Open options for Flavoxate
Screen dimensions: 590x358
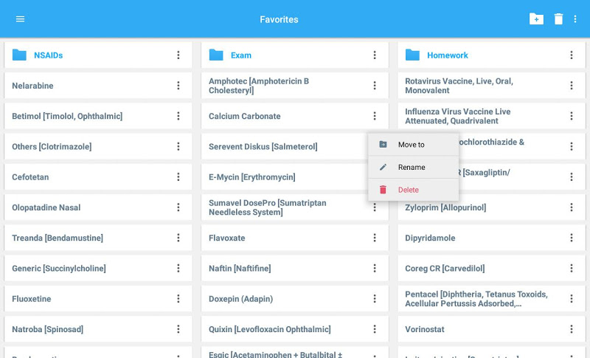point(375,238)
